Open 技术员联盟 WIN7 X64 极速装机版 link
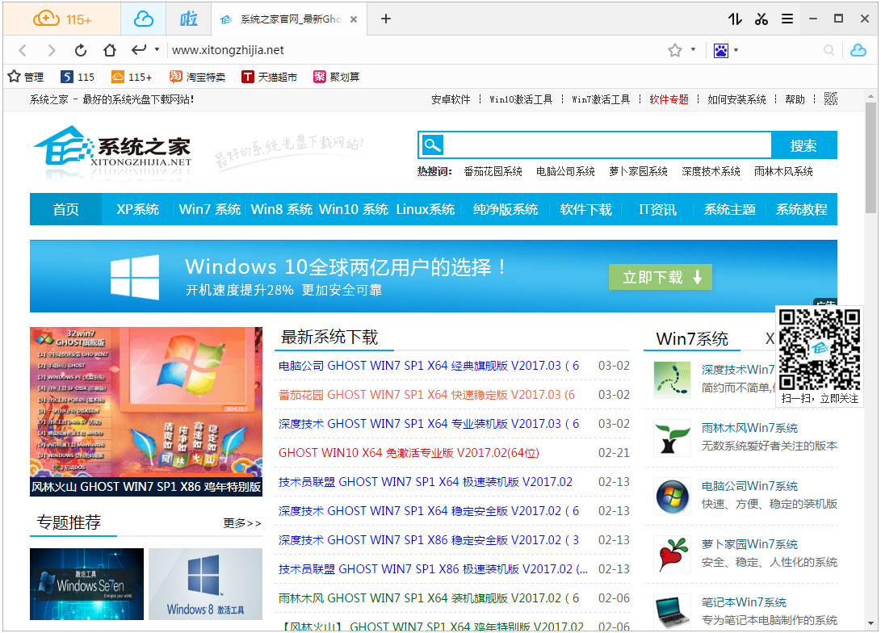The image size is (881, 633). tap(426, 482)
